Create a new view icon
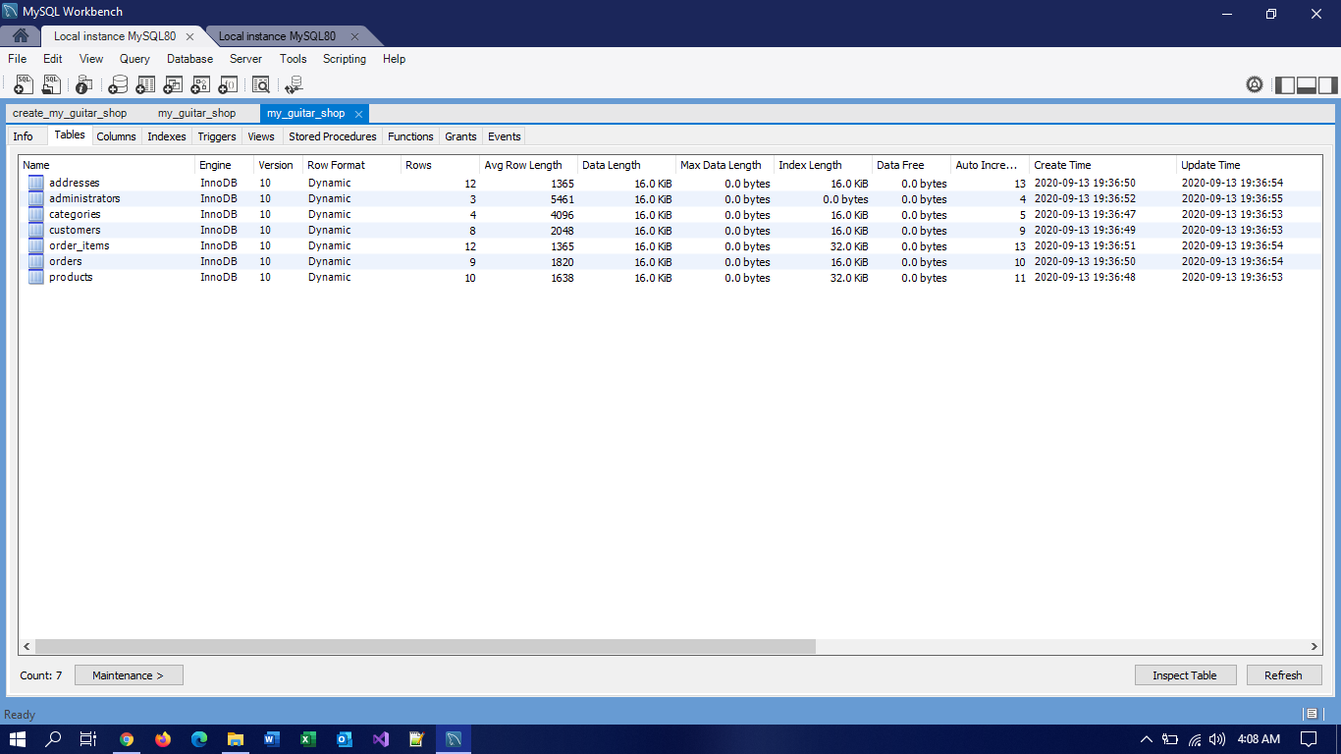The width and height of the screenshot is (1341, 754). (x=174, y=84)
